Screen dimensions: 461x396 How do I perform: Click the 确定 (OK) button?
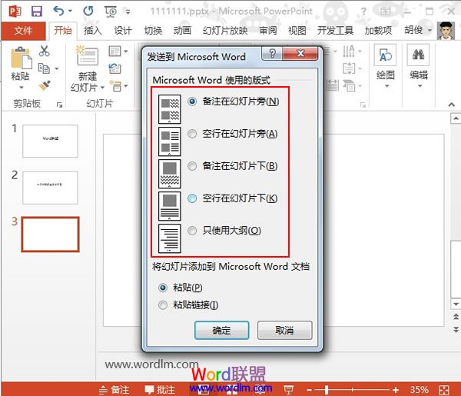pos(222,331)
